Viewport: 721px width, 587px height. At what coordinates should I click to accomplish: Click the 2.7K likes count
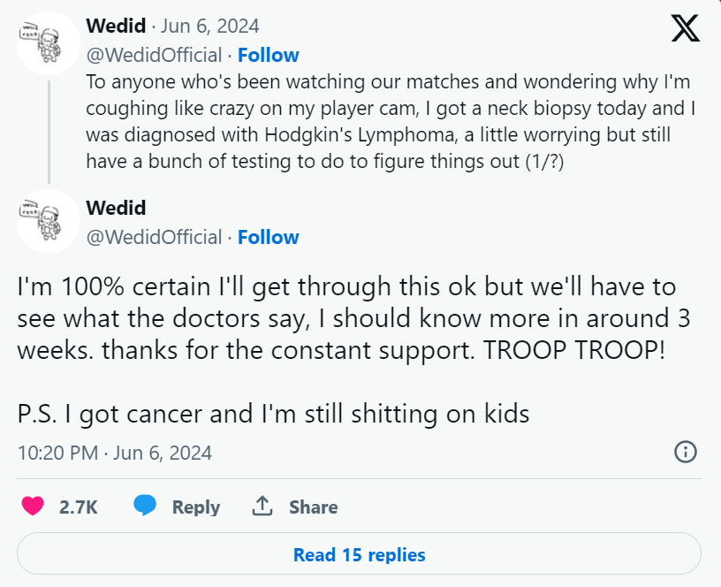(78, 507)
